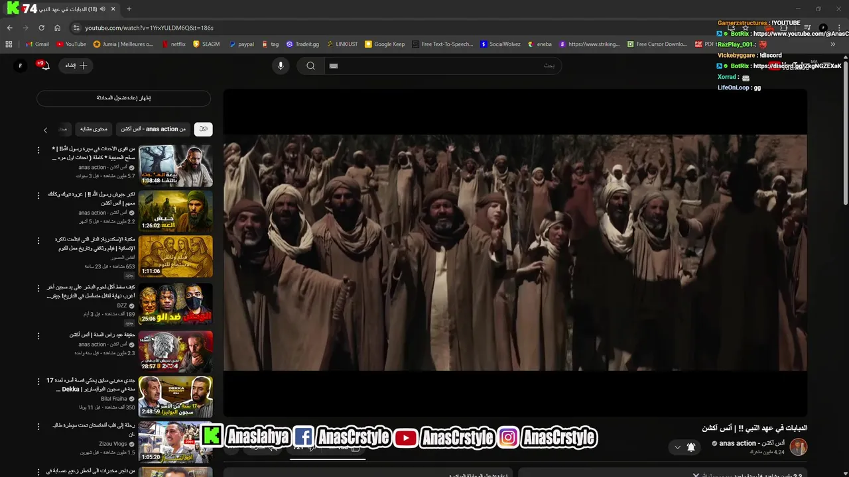
Task: Expand the subscription bell dropdown chevron
Action: point(677,448)
